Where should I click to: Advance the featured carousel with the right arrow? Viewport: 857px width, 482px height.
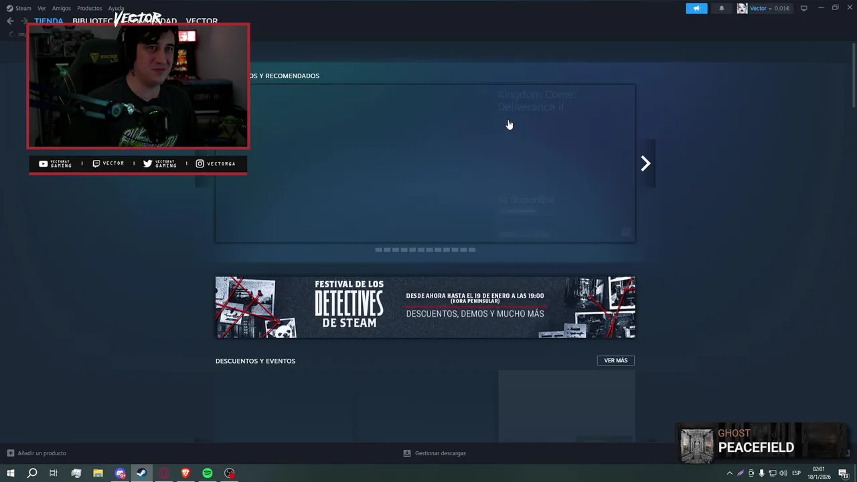(645, 163)
